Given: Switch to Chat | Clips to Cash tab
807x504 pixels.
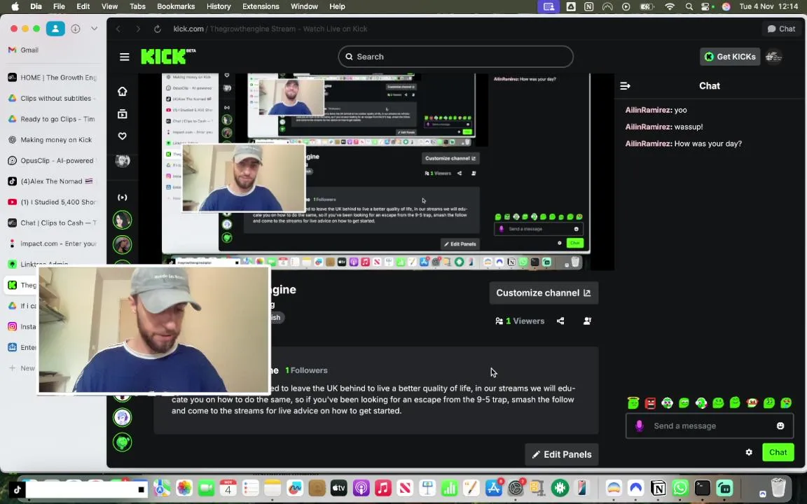Looking at the screenshot, I should pos(52,223).
